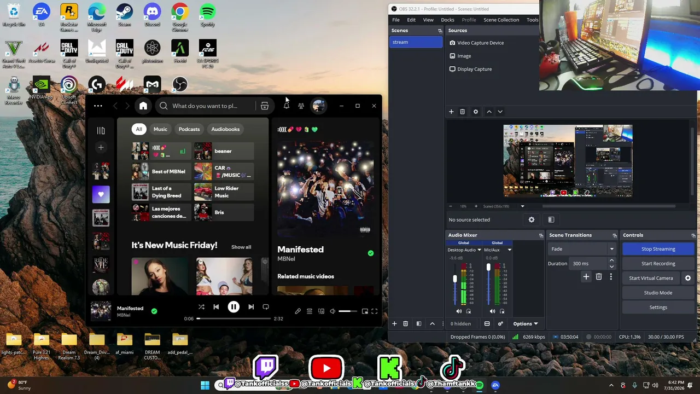This screenshot has height=394, width=700.
Task: Open the Spotify three-dot menu
Action: pyautogui.click(x=98, y=106)
